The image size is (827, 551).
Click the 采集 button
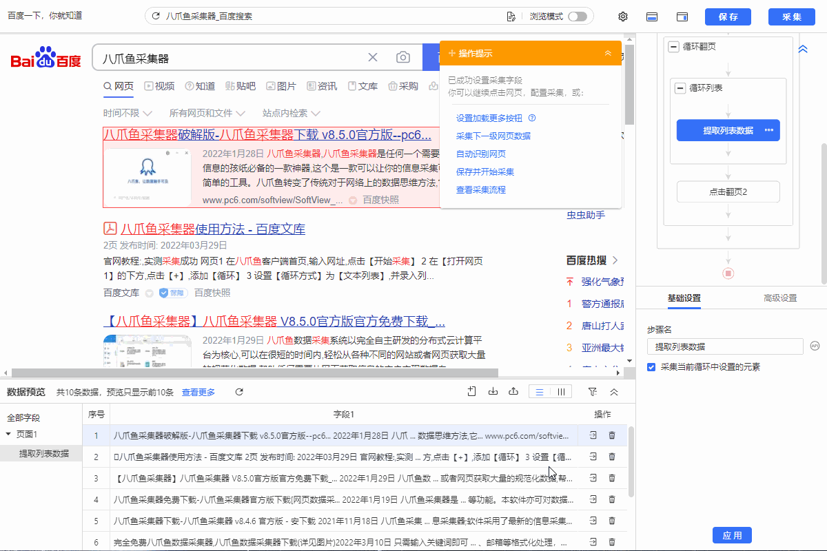pos(792,17)
